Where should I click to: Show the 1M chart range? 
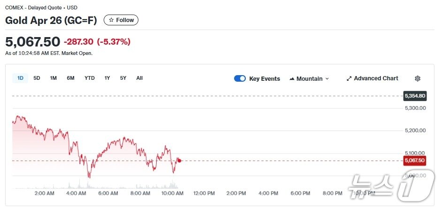[x=53, y=78]
